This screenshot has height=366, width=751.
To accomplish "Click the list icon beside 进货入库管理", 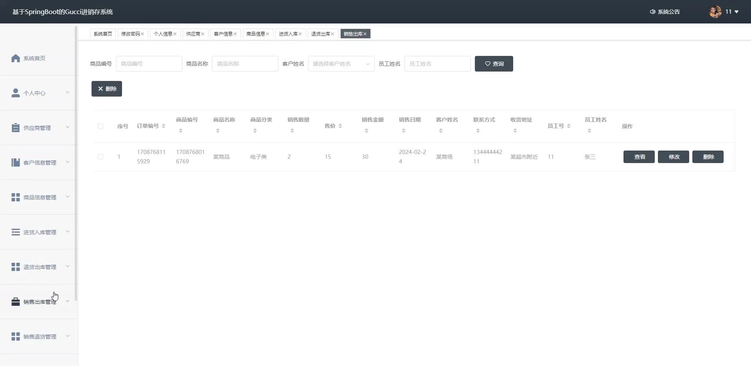I will 16,232.
